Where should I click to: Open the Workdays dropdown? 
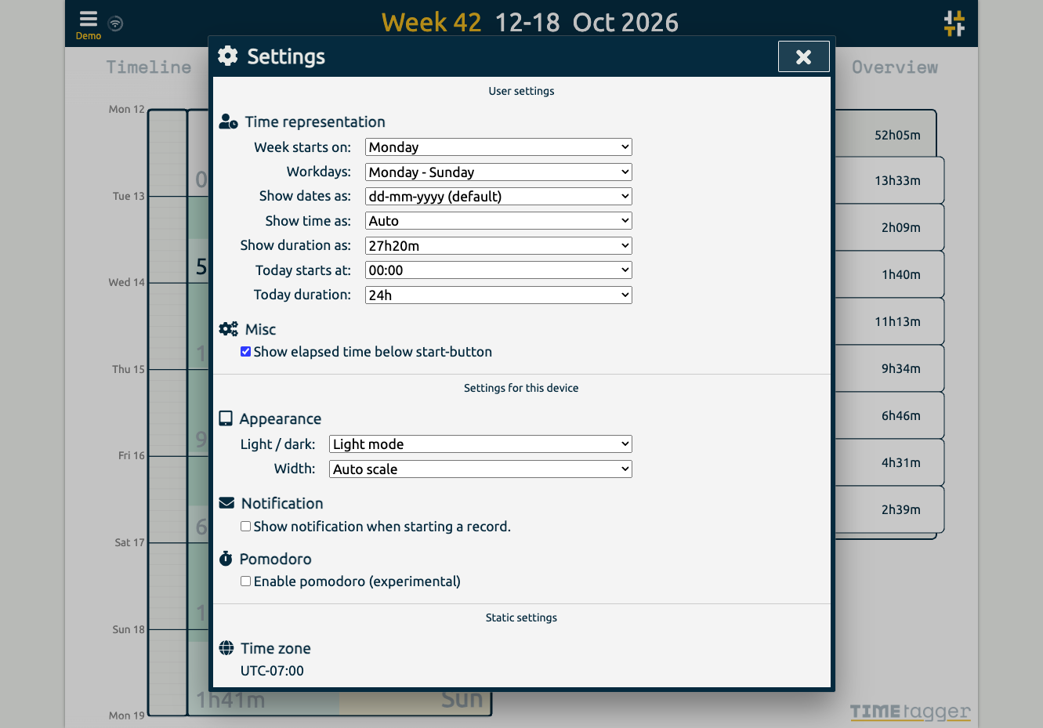pyautogui.click(x=498, y=172)
